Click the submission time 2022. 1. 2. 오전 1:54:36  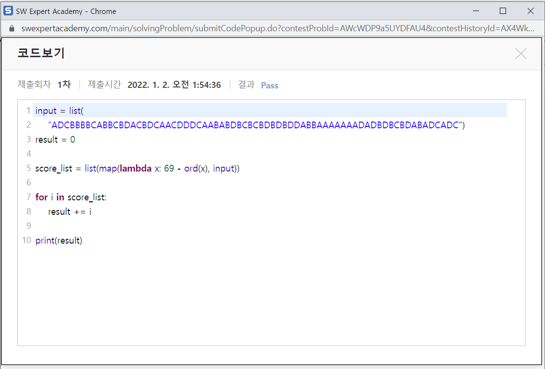point(174,85)
